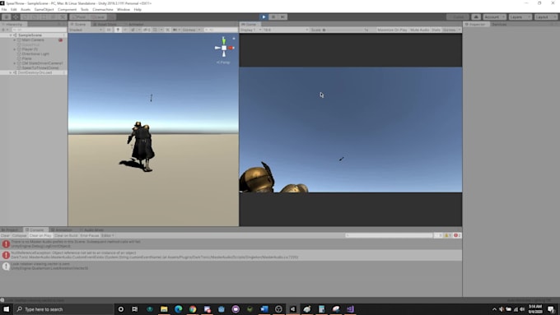Viewport: 560px width, 315px height.
Task: Toggle scene effects icon in Scene toolbar
Action: pyautogui.click(x=133, y=30)
